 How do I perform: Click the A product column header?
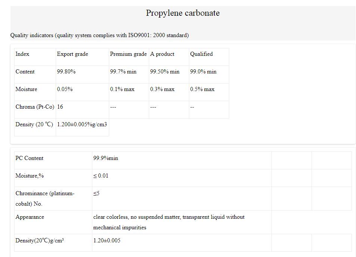coord(162,54)
